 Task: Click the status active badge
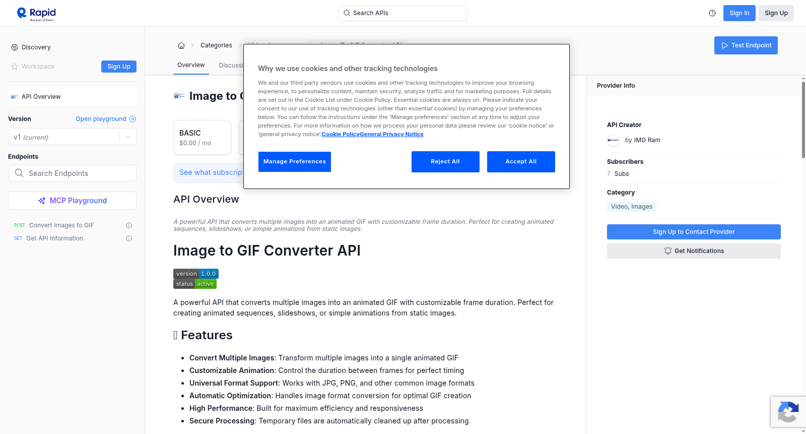tap(195, 284)
